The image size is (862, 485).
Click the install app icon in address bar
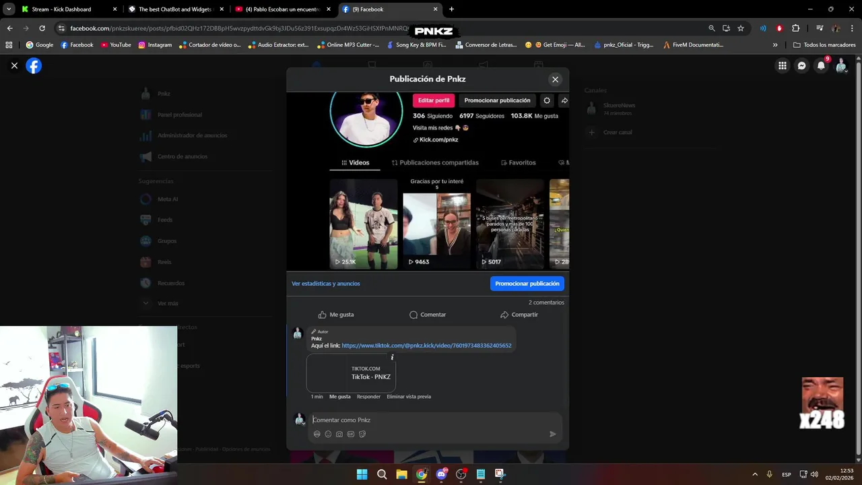[726, 28]
